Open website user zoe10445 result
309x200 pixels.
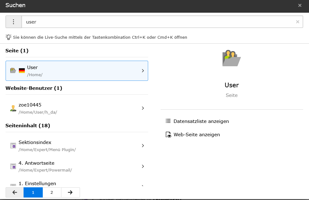77,108
